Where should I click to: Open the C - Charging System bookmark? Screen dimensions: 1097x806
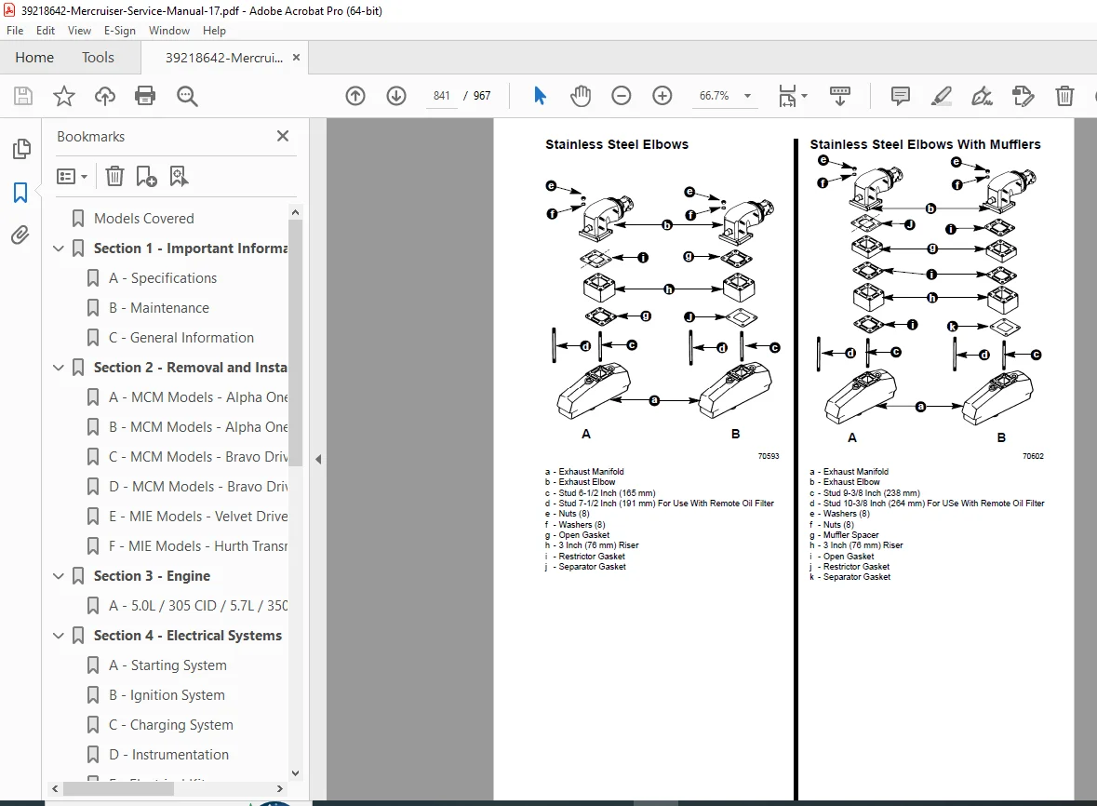coord(170,725)
